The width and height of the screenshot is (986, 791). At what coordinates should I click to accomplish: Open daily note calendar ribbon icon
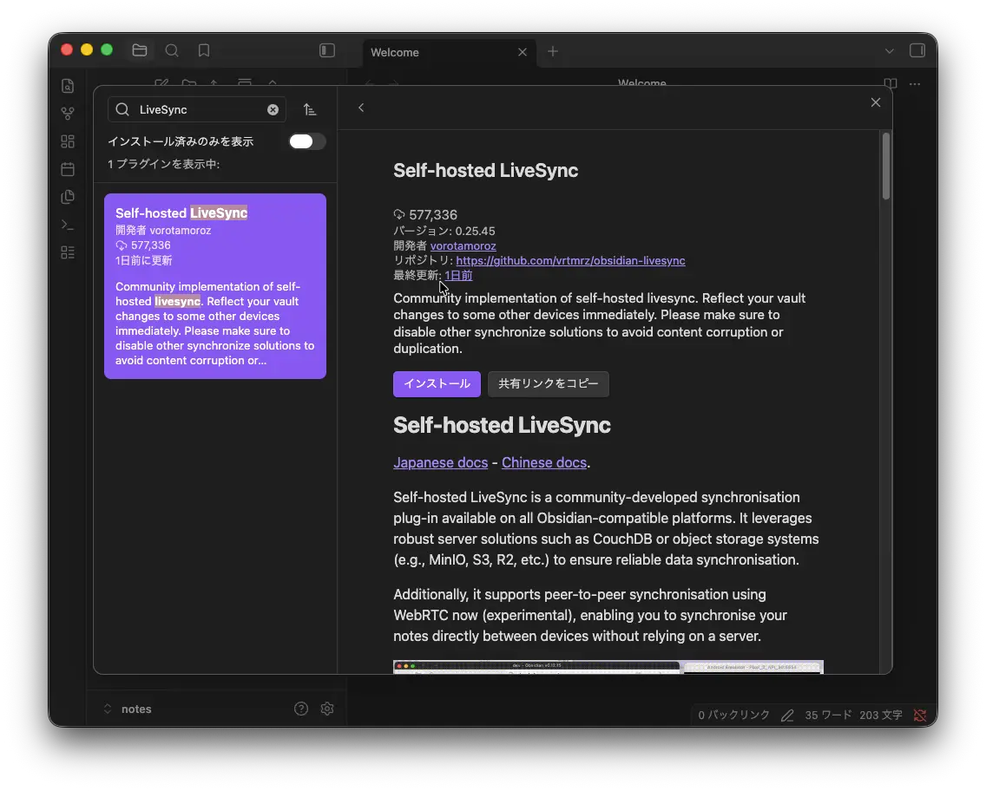click(x=68, y=169)
